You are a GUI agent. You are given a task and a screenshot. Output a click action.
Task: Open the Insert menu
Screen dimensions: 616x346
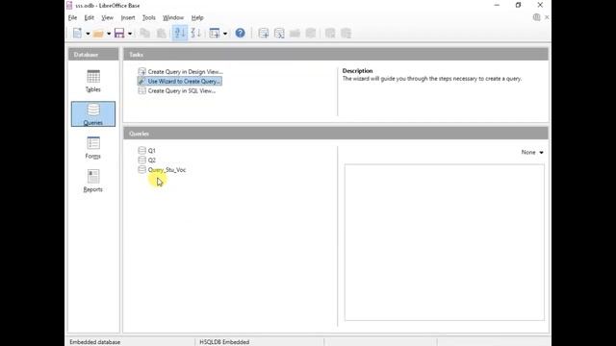tap(128, 17)
